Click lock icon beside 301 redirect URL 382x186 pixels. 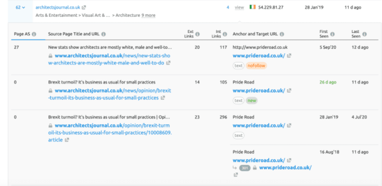254,168
